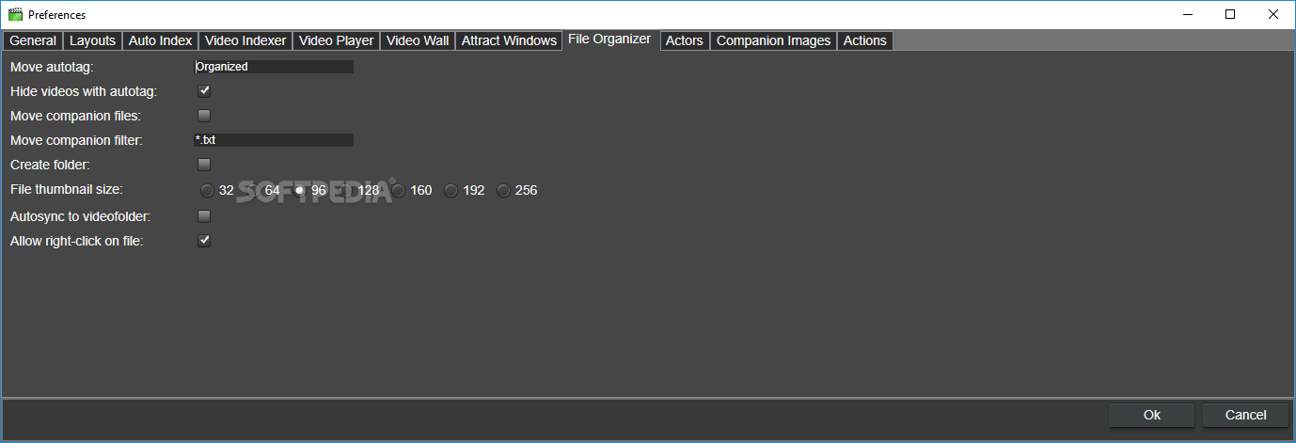
Task: Open the Actions tab
Action: click(x=864, y=40)
